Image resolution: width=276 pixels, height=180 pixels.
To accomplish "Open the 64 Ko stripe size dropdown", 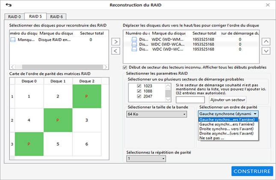I will click(x=157, y=114).
